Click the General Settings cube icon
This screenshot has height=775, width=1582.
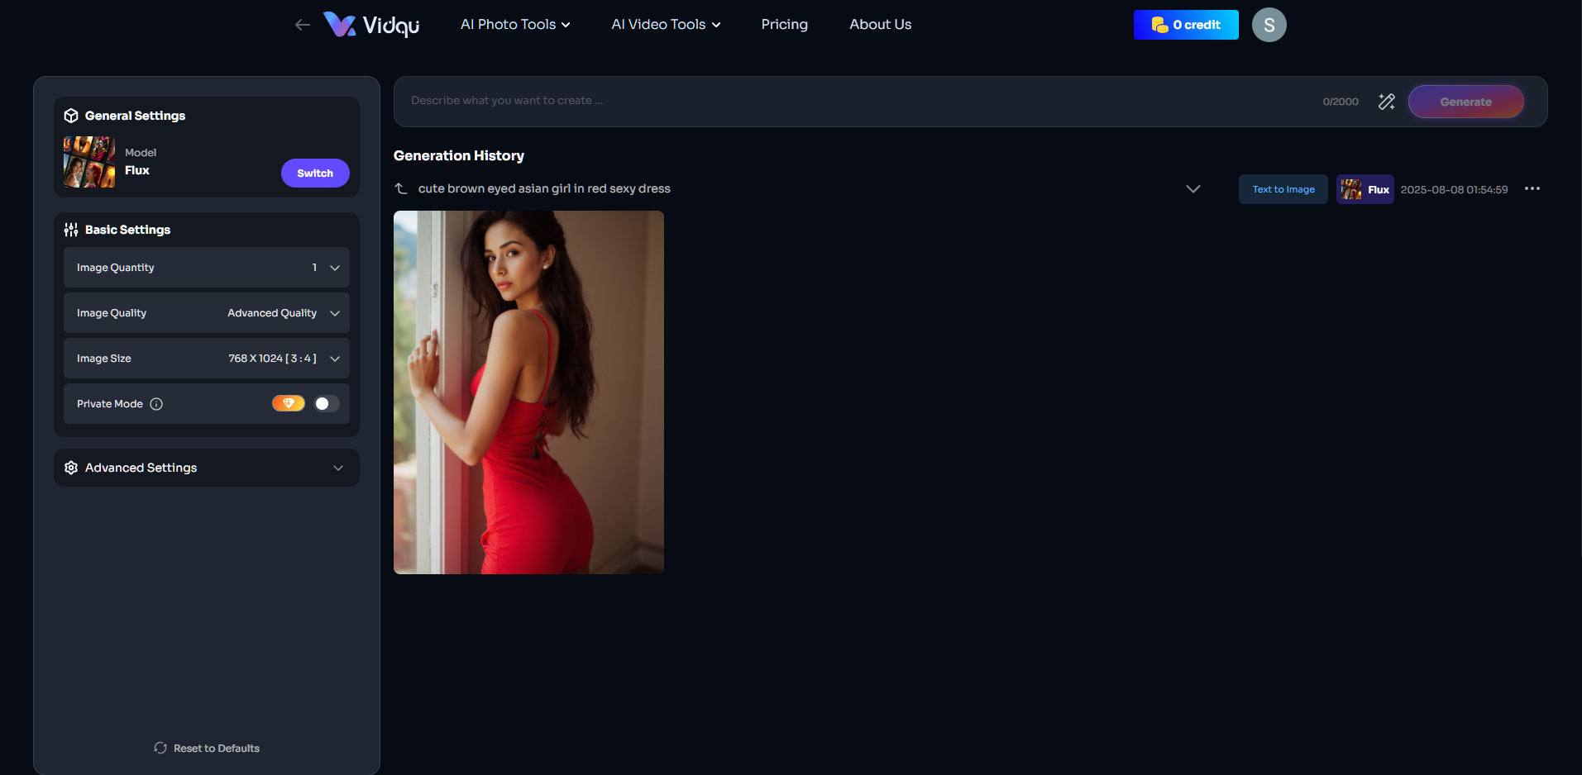71,116
